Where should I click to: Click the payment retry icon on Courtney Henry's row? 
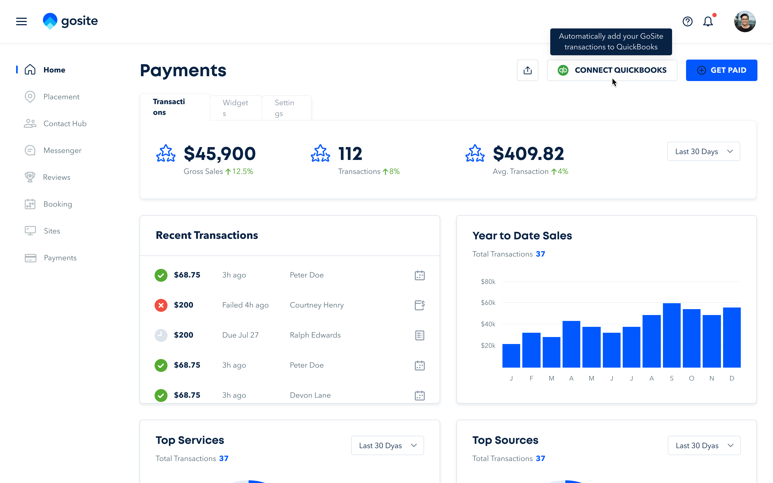tap(420, 305)
